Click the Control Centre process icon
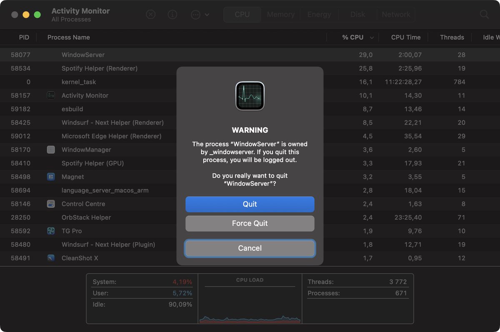 point(51,204)
